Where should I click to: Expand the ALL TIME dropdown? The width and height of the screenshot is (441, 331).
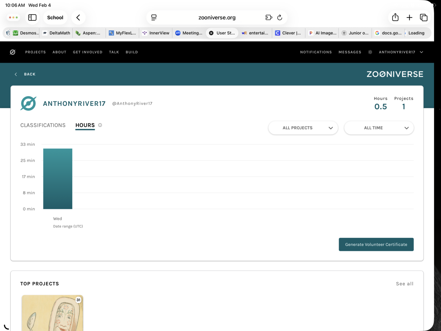click(379, 128)
